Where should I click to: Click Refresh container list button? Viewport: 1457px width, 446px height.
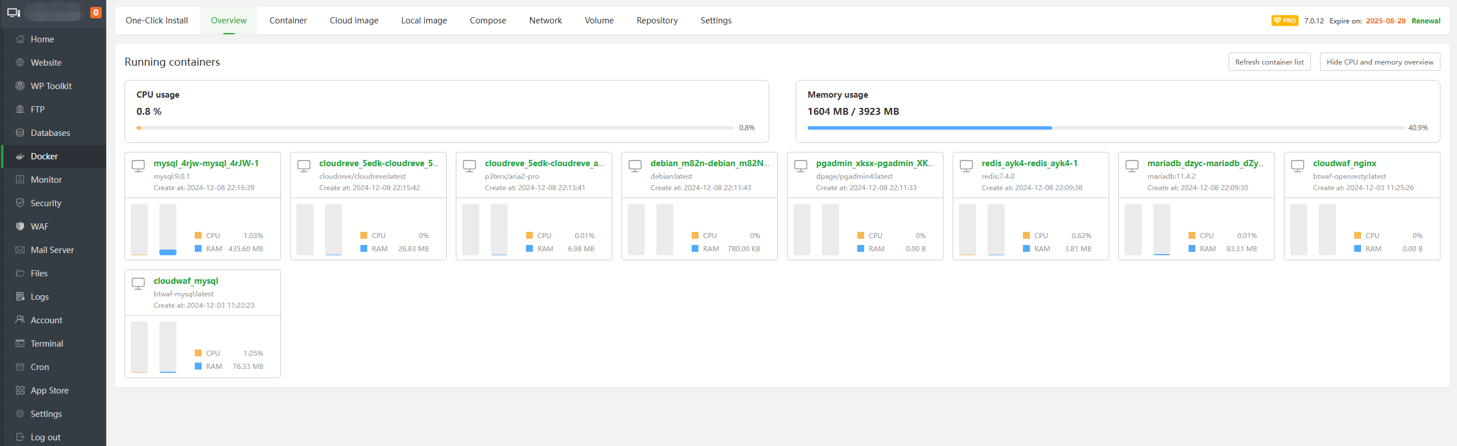[x=1269, y=62]
